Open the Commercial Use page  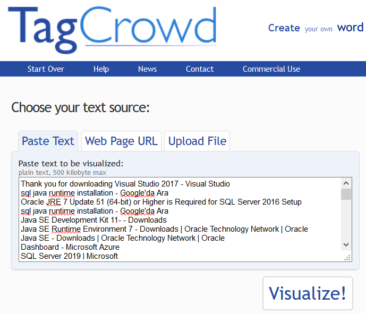(271, 69)
